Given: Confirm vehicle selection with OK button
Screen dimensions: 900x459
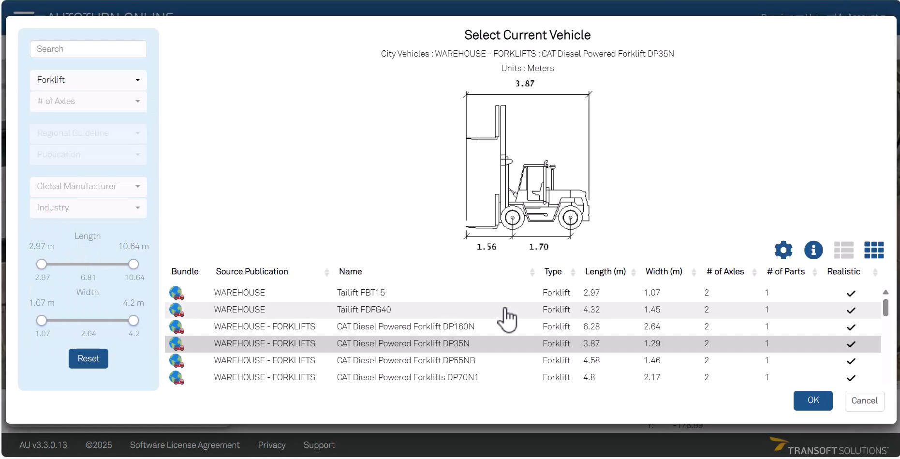Looking at the screenshot, I should tap(812, 400).
